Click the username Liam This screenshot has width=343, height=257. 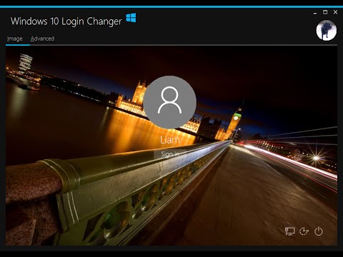169,140
